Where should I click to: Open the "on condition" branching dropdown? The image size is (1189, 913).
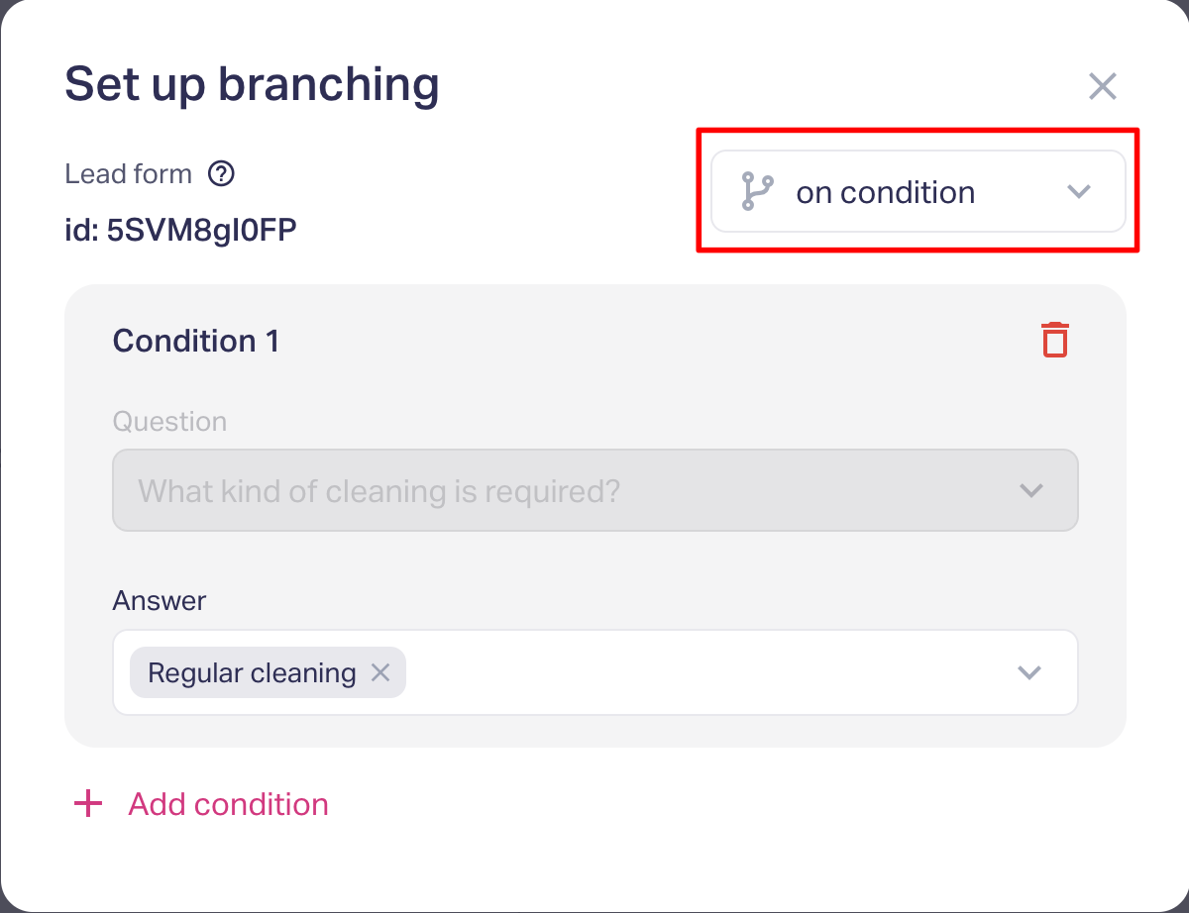click(x=918, y=192)
